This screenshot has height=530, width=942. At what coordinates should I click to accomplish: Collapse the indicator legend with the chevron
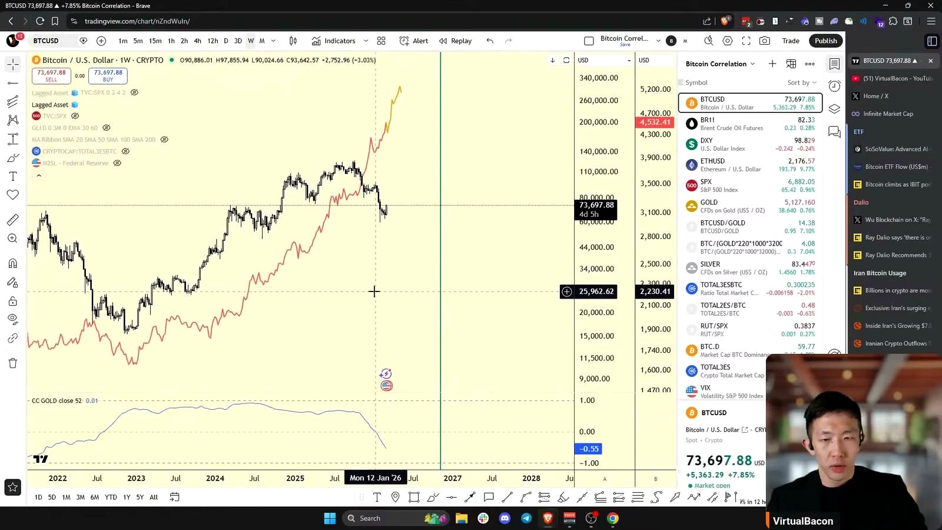(39, 175)
